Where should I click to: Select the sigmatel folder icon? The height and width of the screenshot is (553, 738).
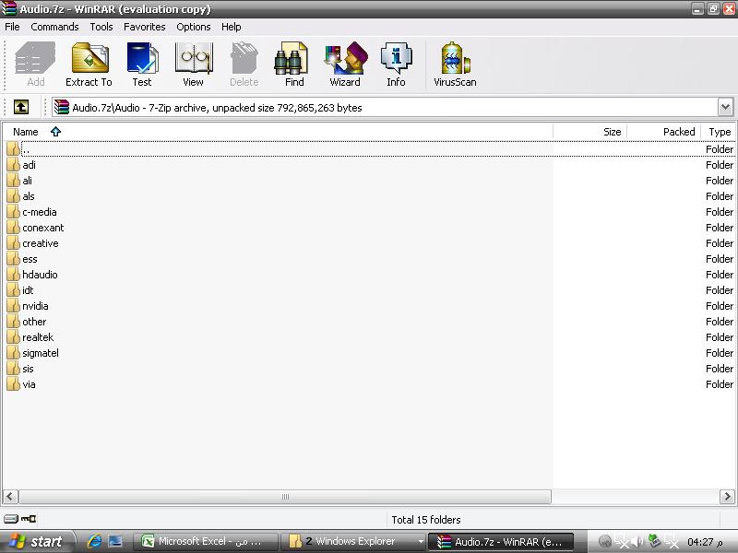14,353
